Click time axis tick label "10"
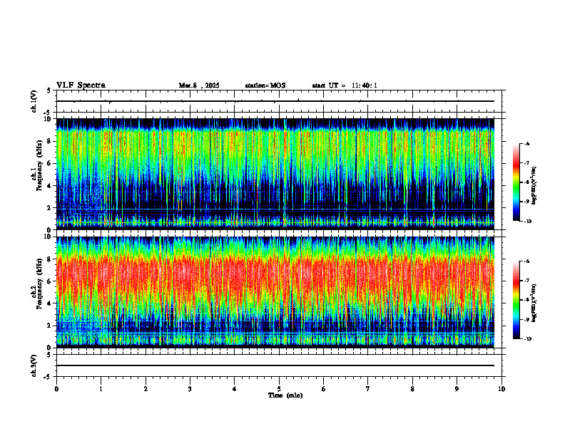 point(502,389)
